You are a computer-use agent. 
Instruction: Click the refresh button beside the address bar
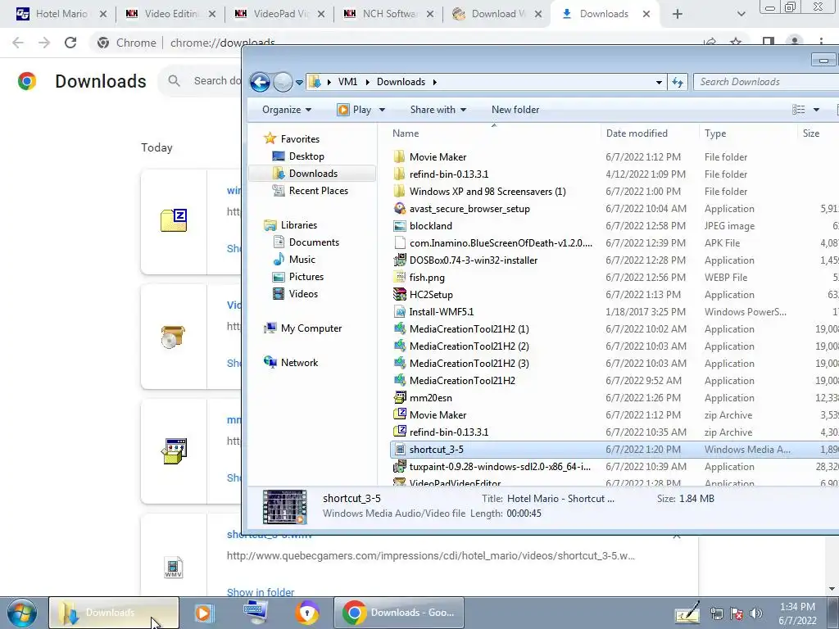[678, 82]
